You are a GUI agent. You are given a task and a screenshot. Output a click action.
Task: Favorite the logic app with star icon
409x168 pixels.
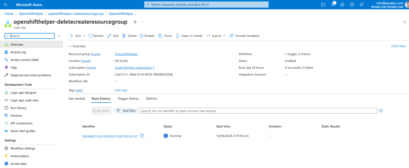point(135,22)
